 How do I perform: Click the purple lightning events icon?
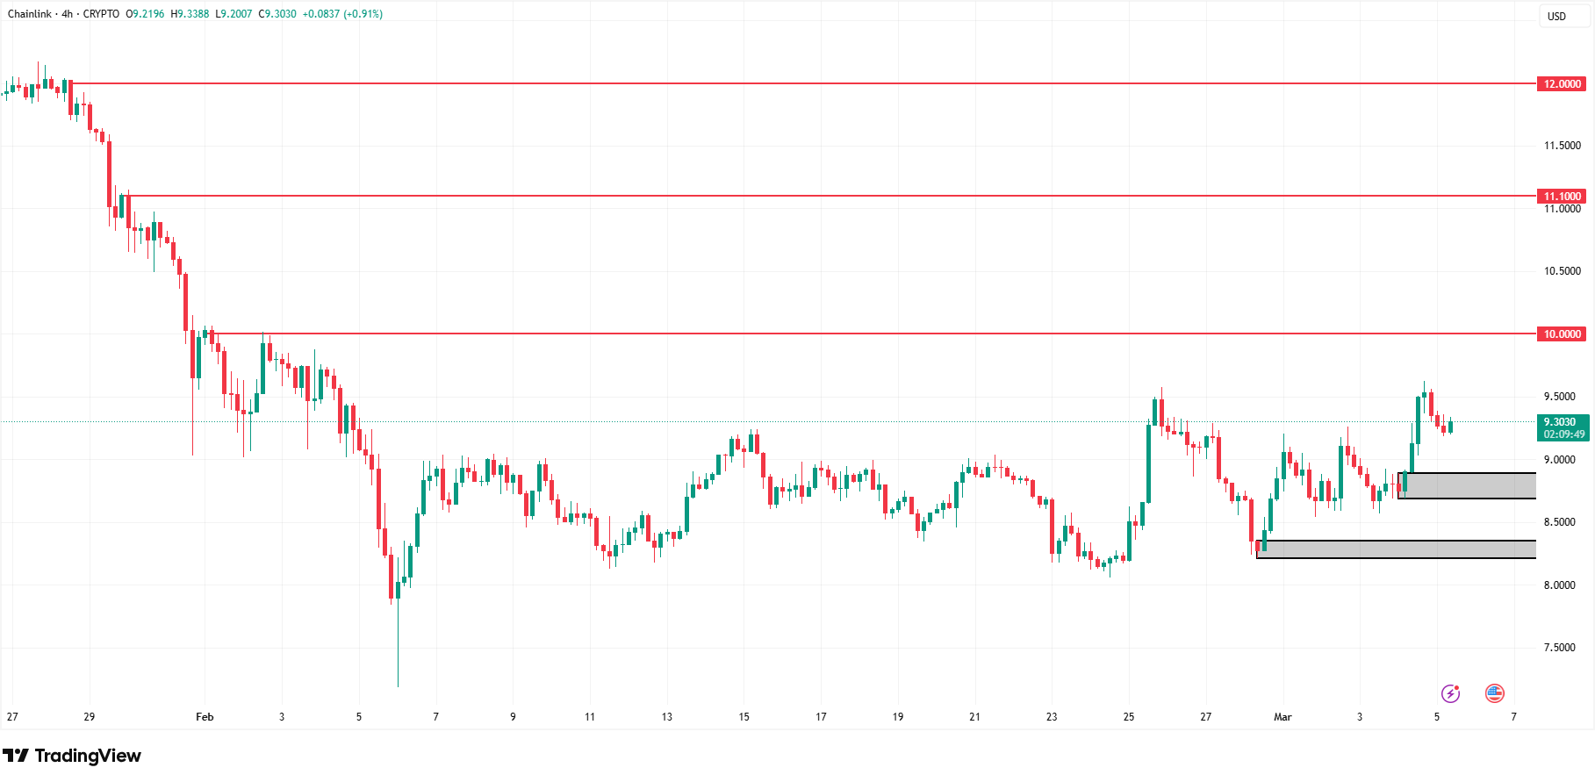coord(1450,693)
